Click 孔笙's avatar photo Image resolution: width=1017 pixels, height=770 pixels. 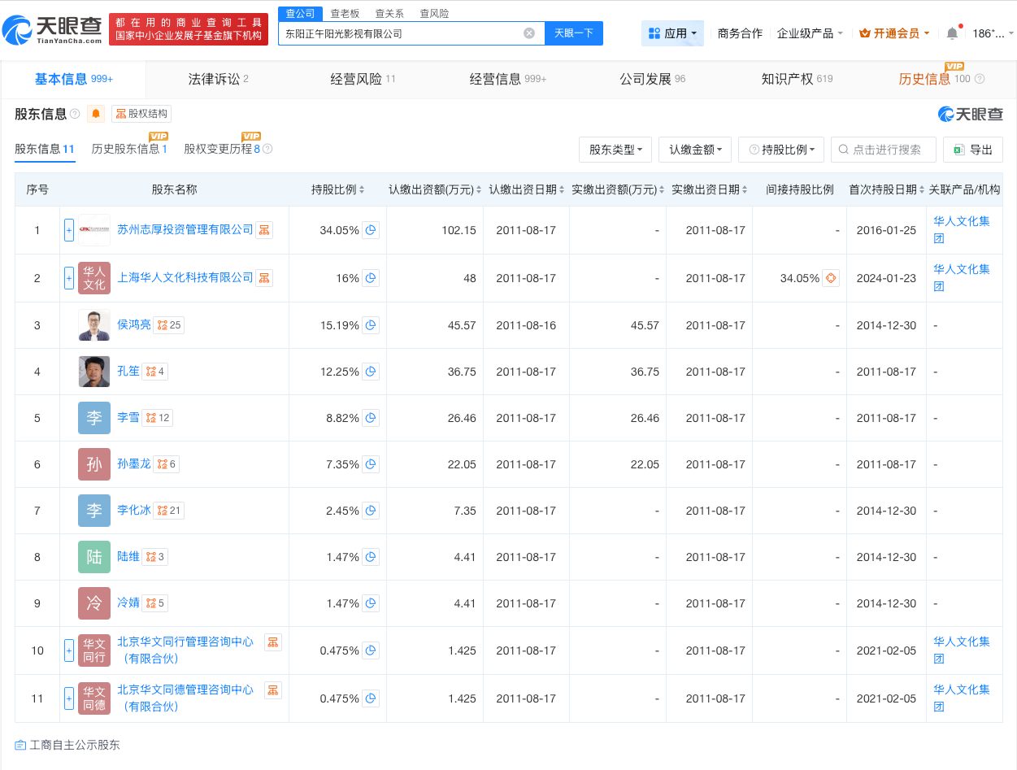93,372
